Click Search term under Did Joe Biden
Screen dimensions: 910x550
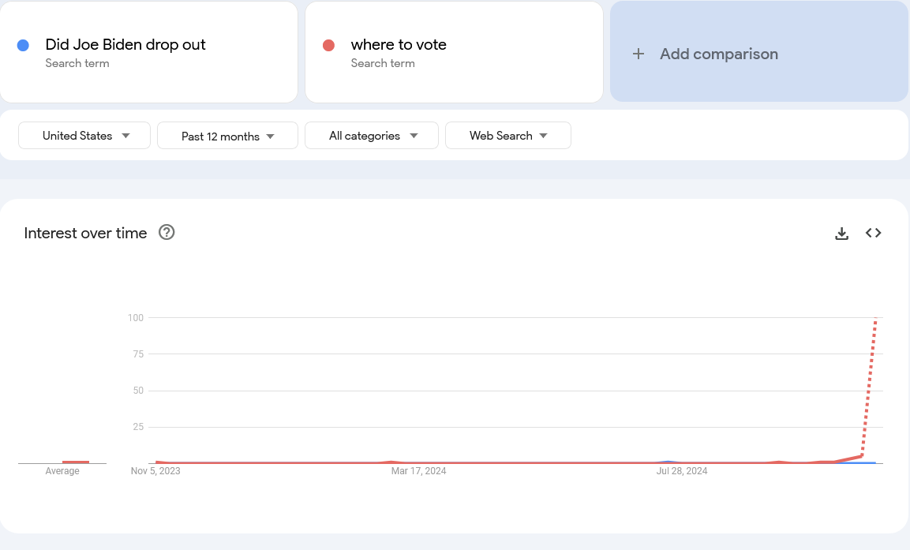coord(77,63)
